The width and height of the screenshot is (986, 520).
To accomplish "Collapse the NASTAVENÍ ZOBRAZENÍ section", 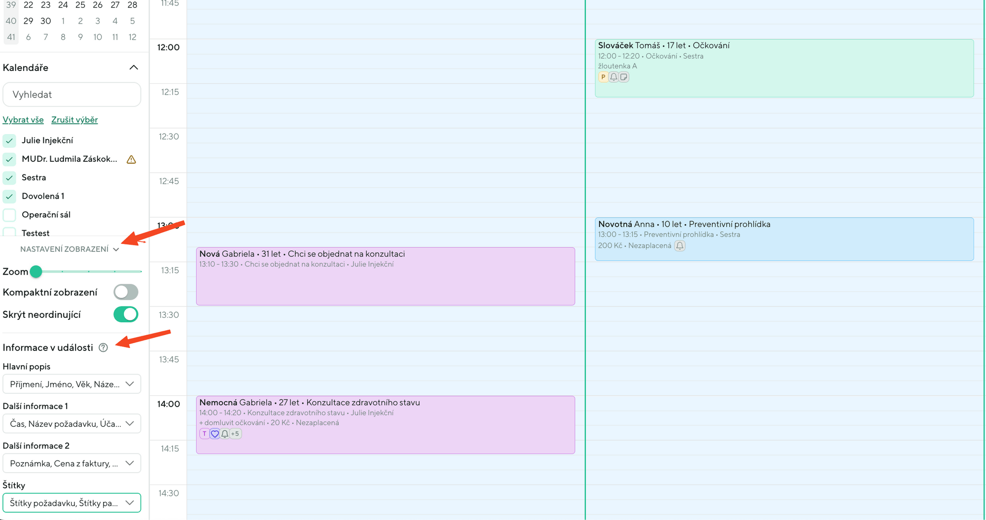I will click(70, 249).
